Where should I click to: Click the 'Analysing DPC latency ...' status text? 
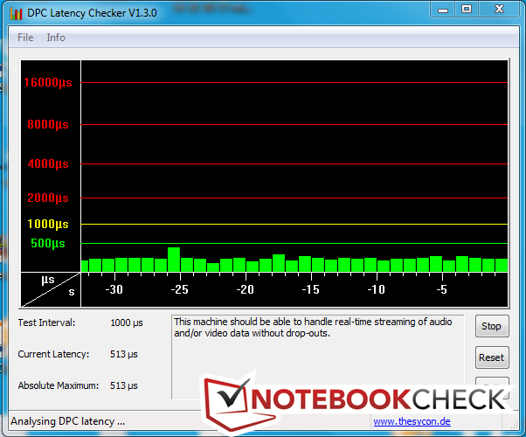pos(68,421)
